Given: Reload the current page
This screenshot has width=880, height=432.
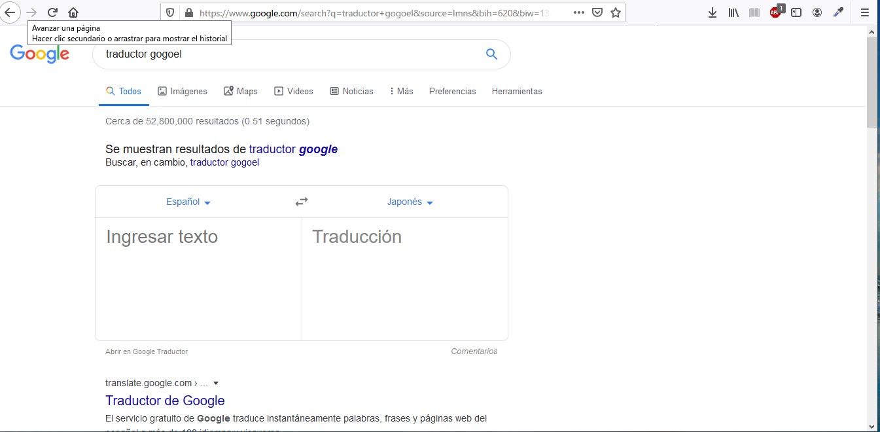Looking at the screenshot, I should 53,12.
